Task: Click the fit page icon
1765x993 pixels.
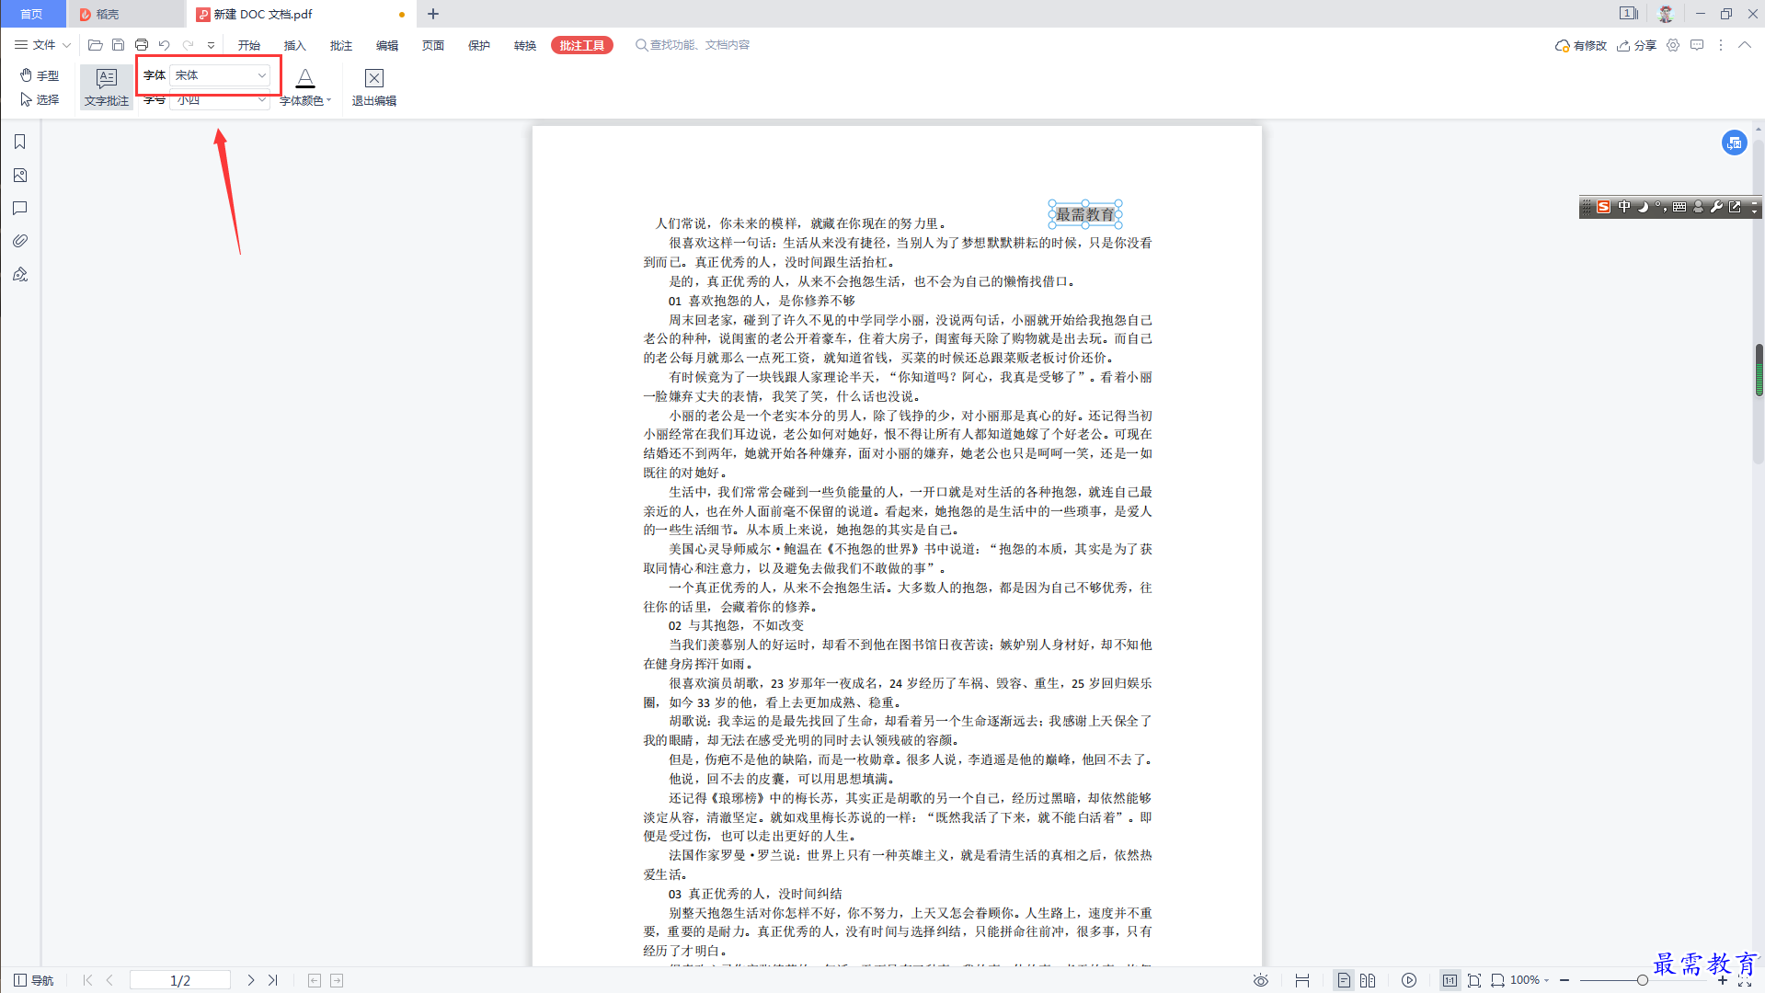Action: pyautogui.click(x=1474, y=980)
